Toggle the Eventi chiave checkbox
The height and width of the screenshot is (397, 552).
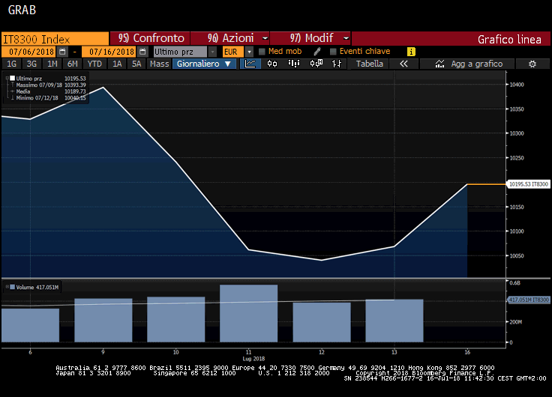pyautogui.click(x=333, y=52)
